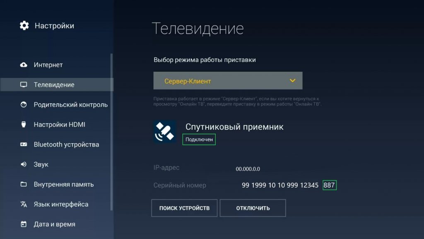Open the Сервер-Клиент mode dropdown
Viewport: 424px width, 239px height.
(x=228, y=80)
